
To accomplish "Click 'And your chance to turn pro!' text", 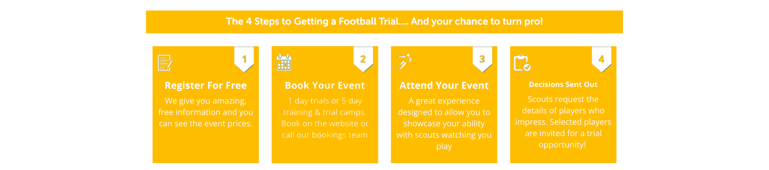I will 477,22.
